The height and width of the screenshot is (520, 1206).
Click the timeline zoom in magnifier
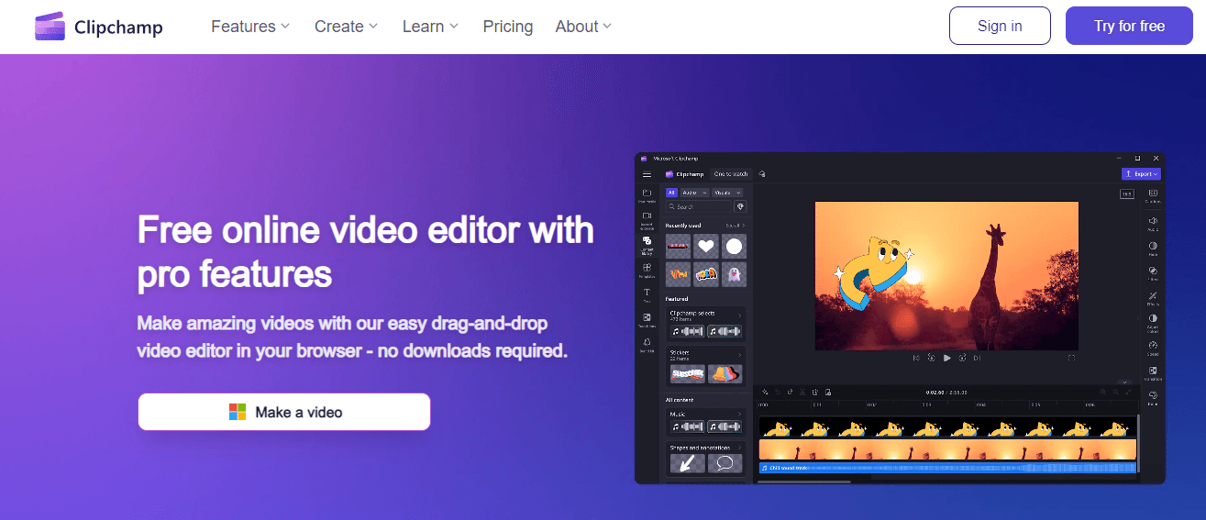point(1103,392)
